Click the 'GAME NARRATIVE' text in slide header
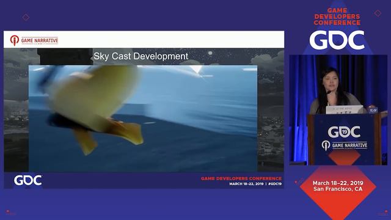The image size is (391, 220). [40, 40]
